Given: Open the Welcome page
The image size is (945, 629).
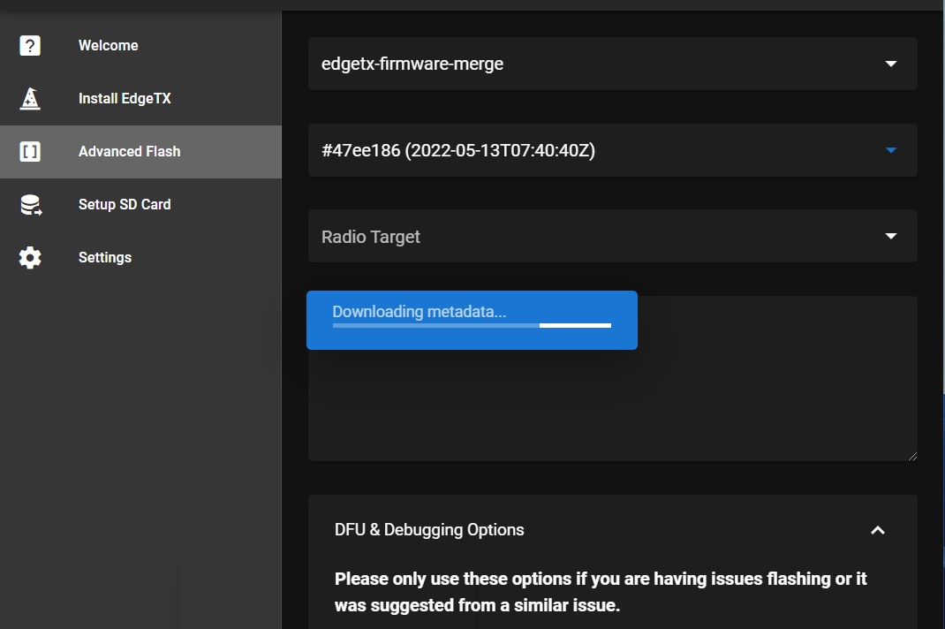Looking at the screenshot, I should 140,46.
